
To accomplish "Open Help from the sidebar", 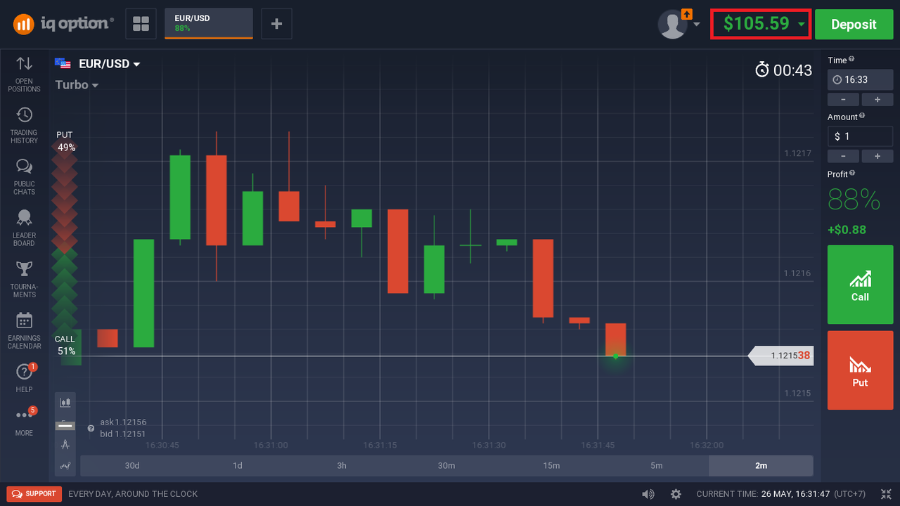I will (24, 377).
